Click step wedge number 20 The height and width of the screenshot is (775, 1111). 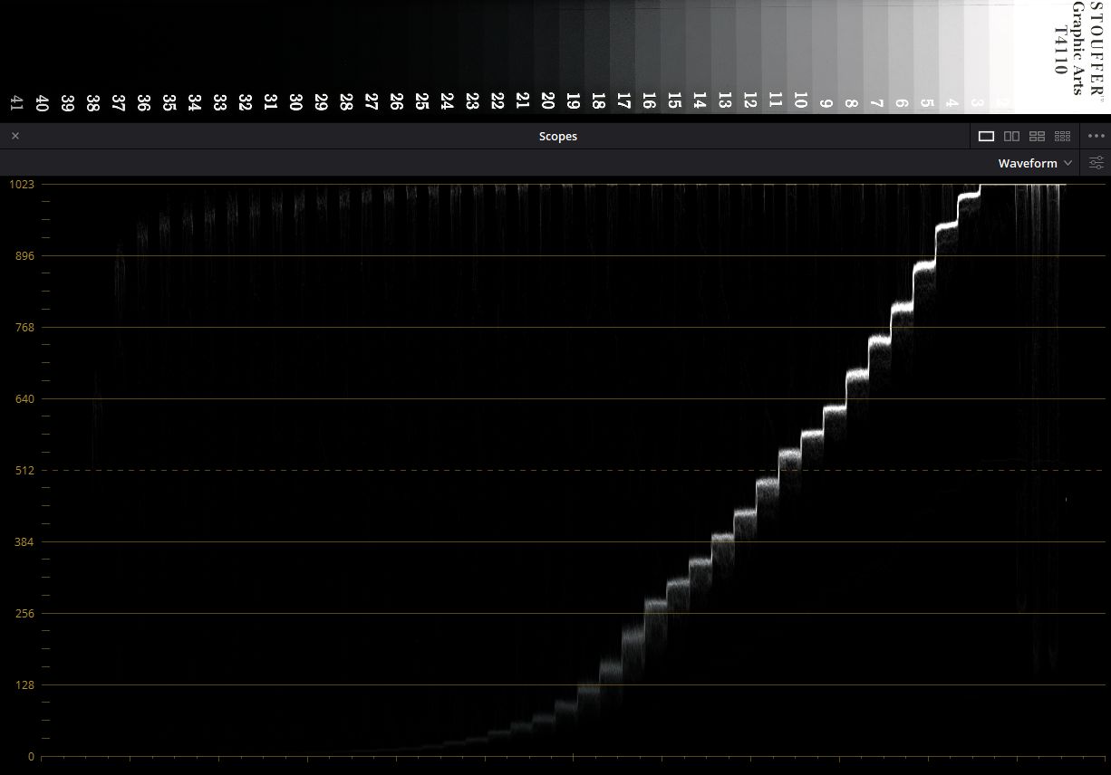coord(547,100)
